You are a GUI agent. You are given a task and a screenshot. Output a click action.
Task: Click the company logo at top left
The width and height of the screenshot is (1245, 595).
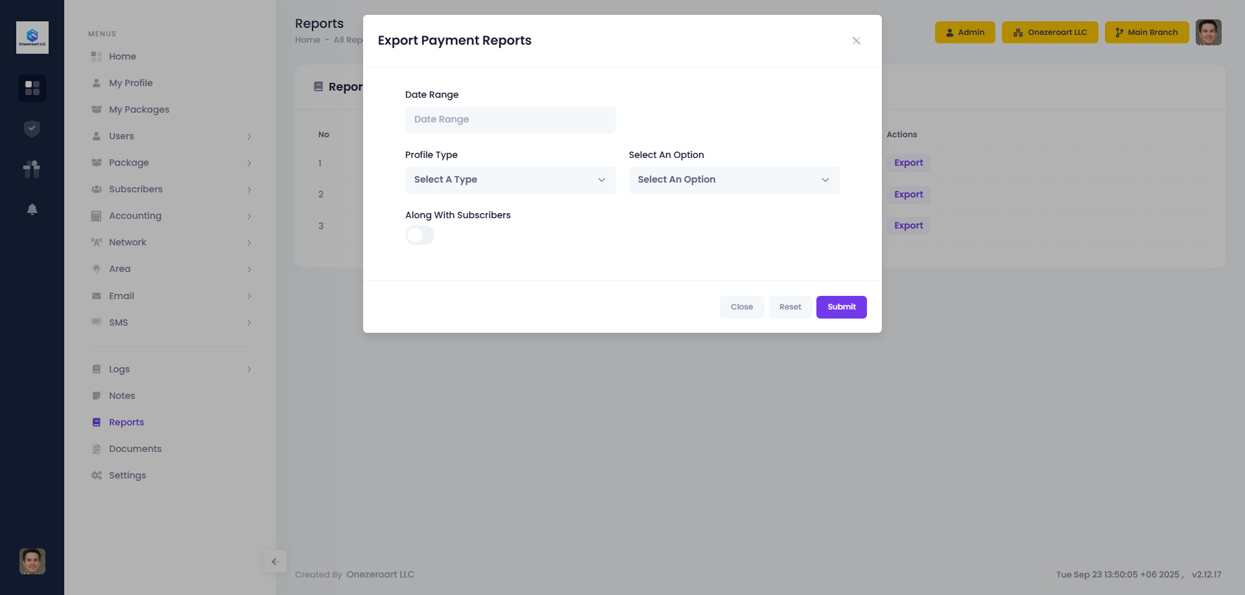32,38
